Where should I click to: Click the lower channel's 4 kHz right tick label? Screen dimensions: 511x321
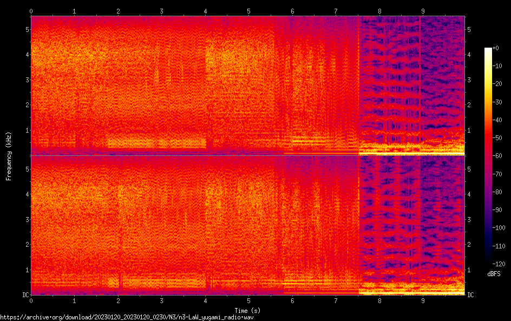[x=469, y=194]
